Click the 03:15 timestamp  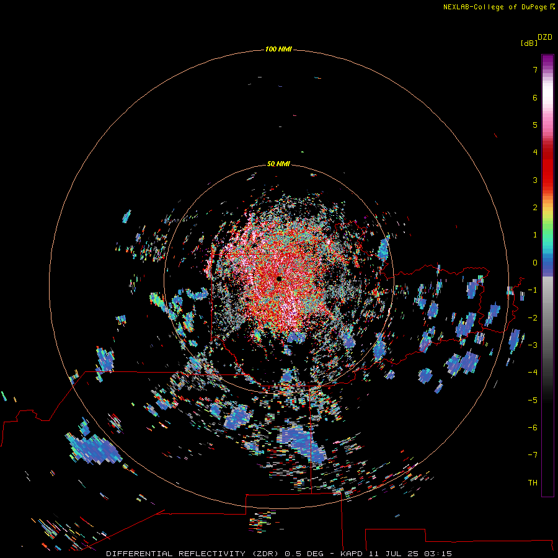(x=438, y=554)
